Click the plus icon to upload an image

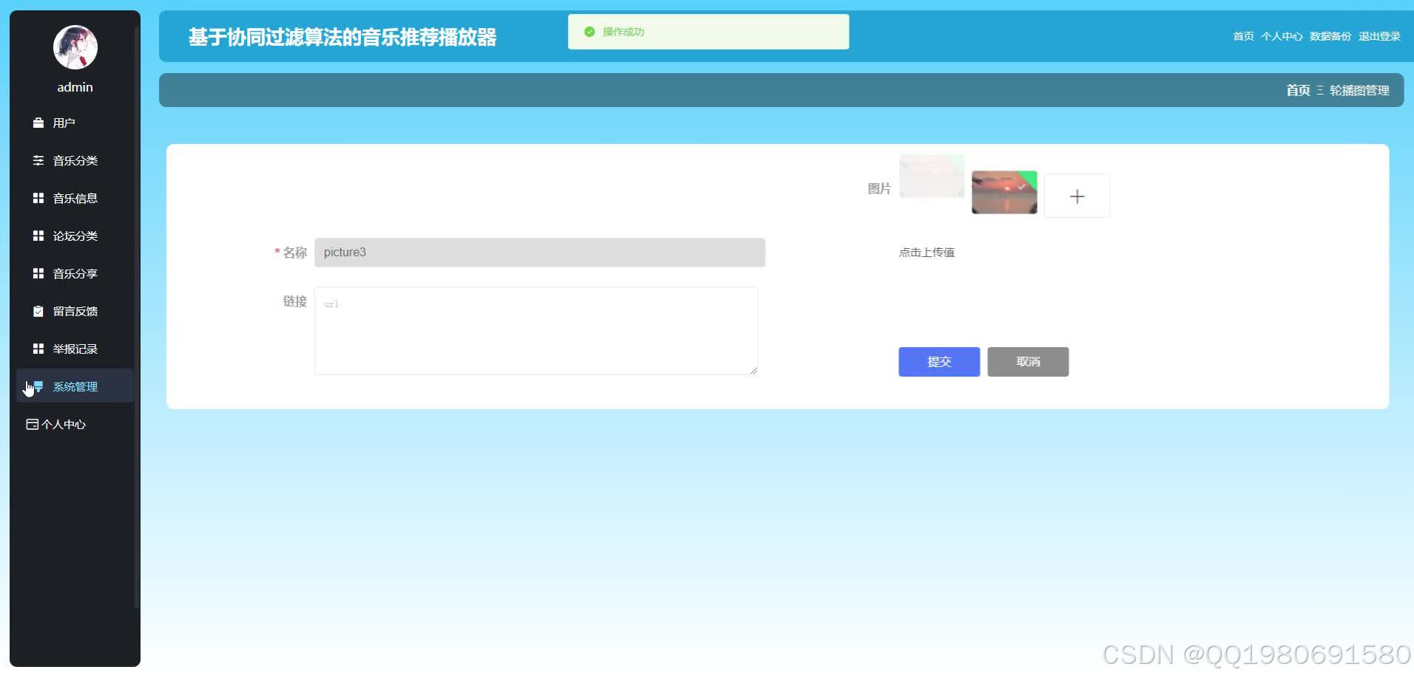(x=1077, y=195)
